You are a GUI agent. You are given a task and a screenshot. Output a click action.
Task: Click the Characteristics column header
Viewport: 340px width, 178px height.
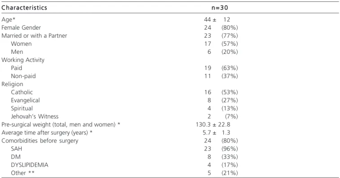pyautogui.click(x=24, y=8)
